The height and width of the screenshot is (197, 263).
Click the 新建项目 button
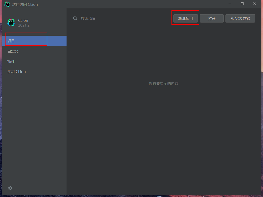tap(185, 18)
